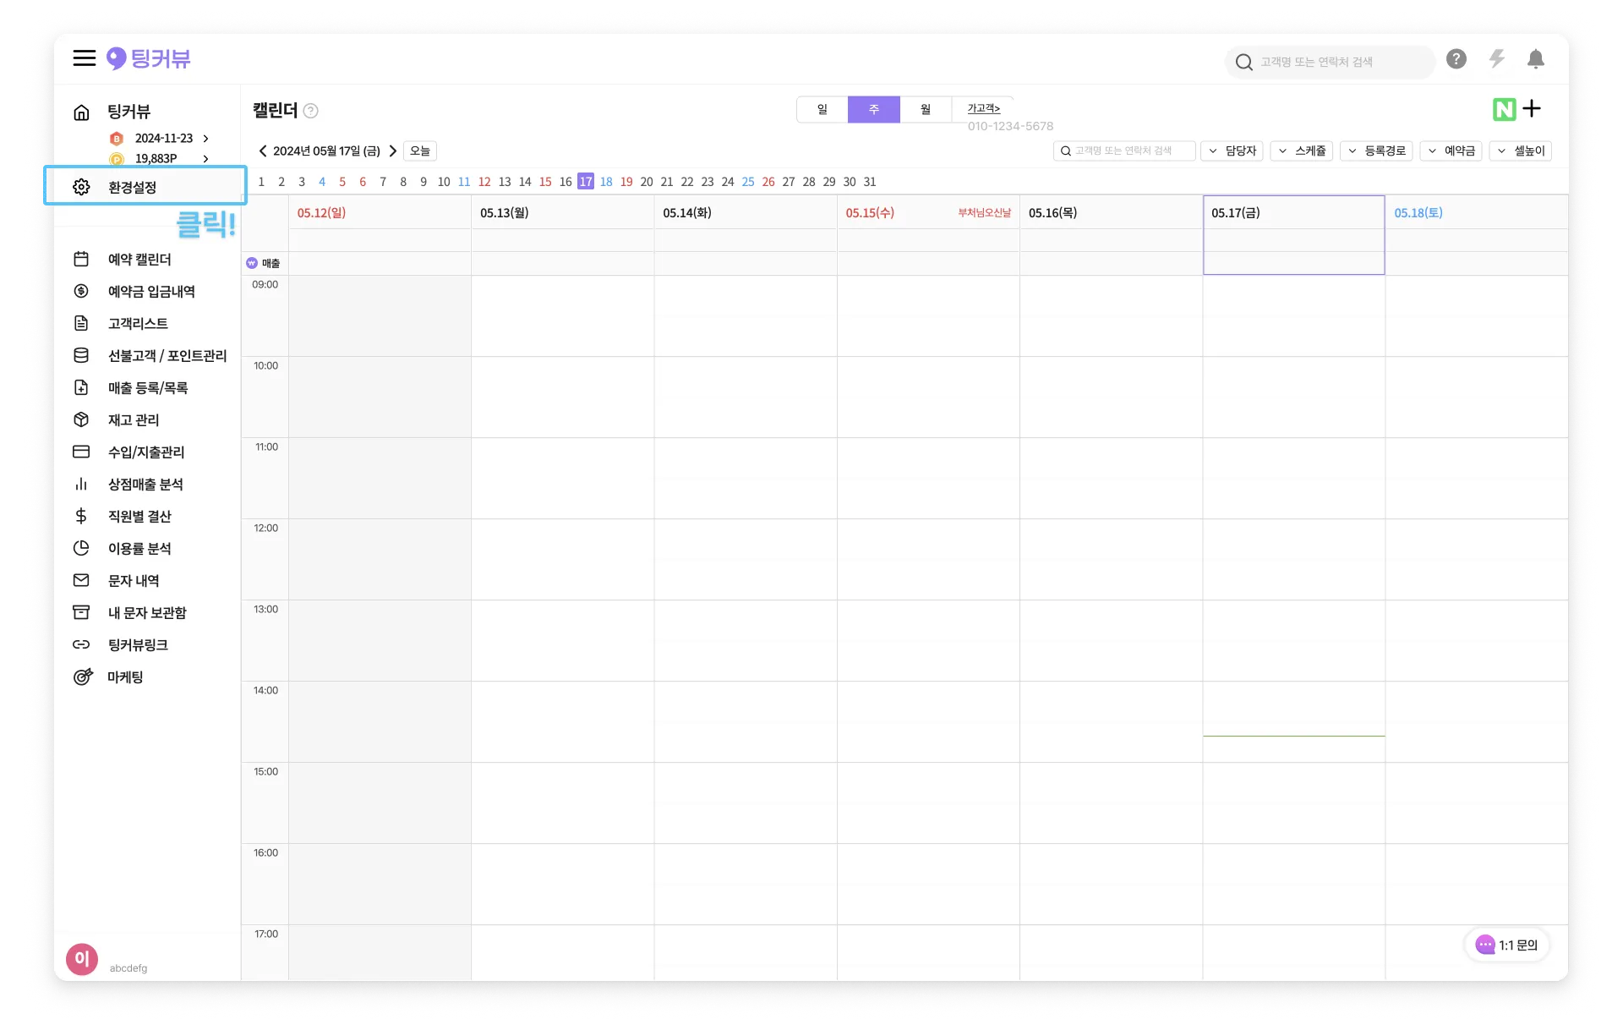Click the plus icon to add a booking

[1533, 109]
